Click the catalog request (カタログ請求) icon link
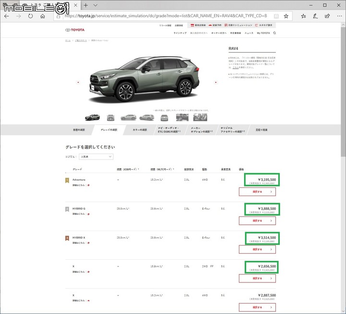This screenshot has width=346, height=314. 263,25
